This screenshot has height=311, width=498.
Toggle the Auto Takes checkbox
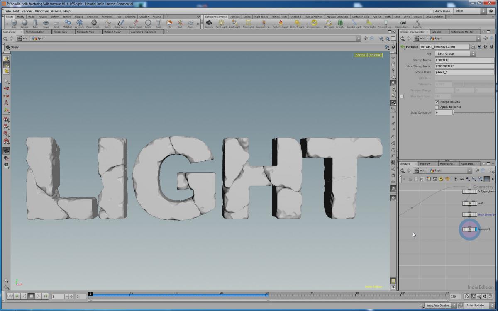(432, 11)
